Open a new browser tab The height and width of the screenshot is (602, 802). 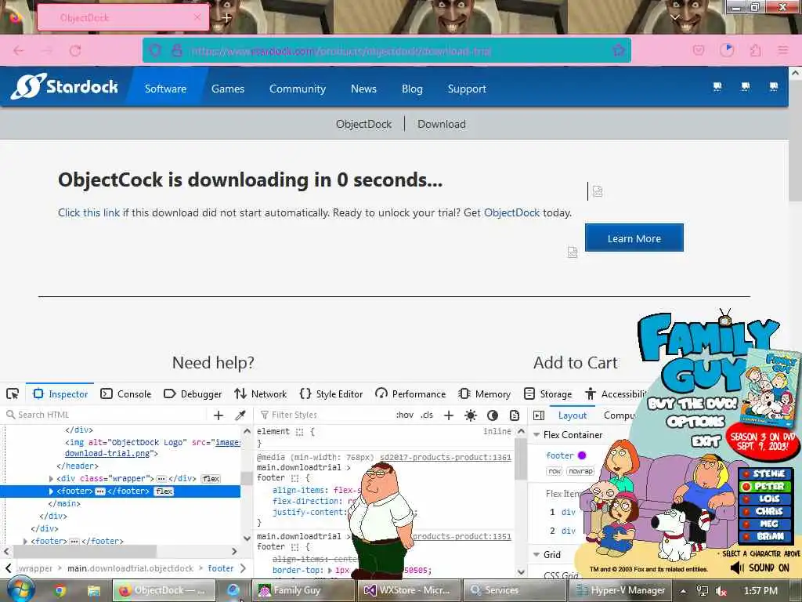click(226, 17)
